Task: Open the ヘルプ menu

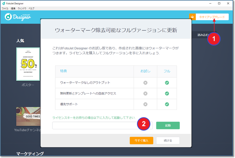Action: tap(32, 8)
